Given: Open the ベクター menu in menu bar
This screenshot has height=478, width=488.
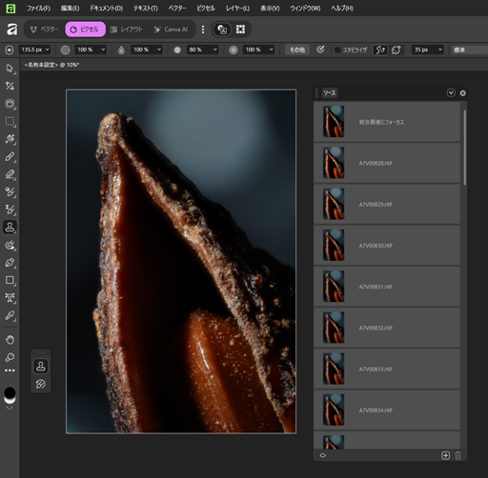Looking at the screenshot, I should coord(177,9).
